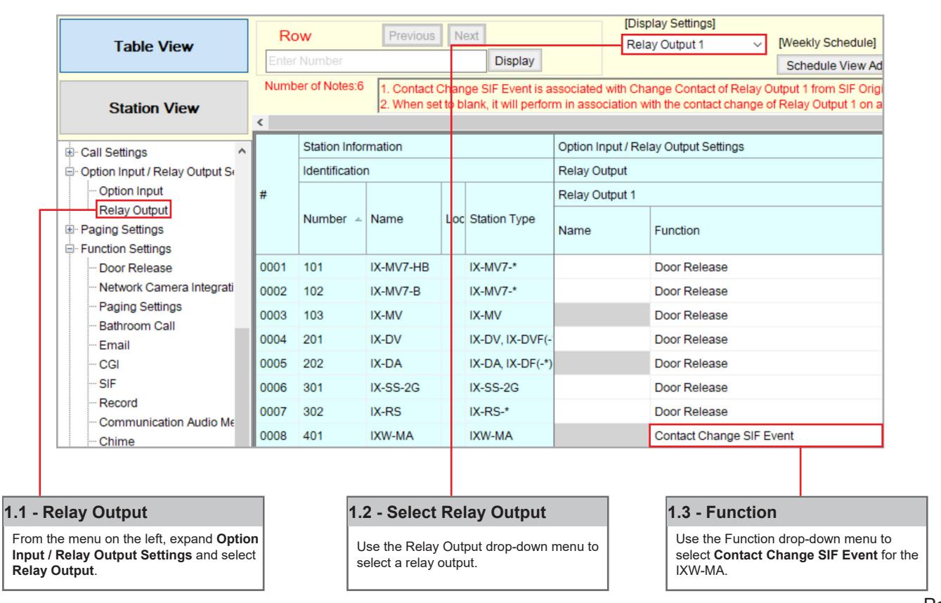This screenshot has width=941, height=603.
Task: Open Function cell for station 201
Action: [766, 339]
